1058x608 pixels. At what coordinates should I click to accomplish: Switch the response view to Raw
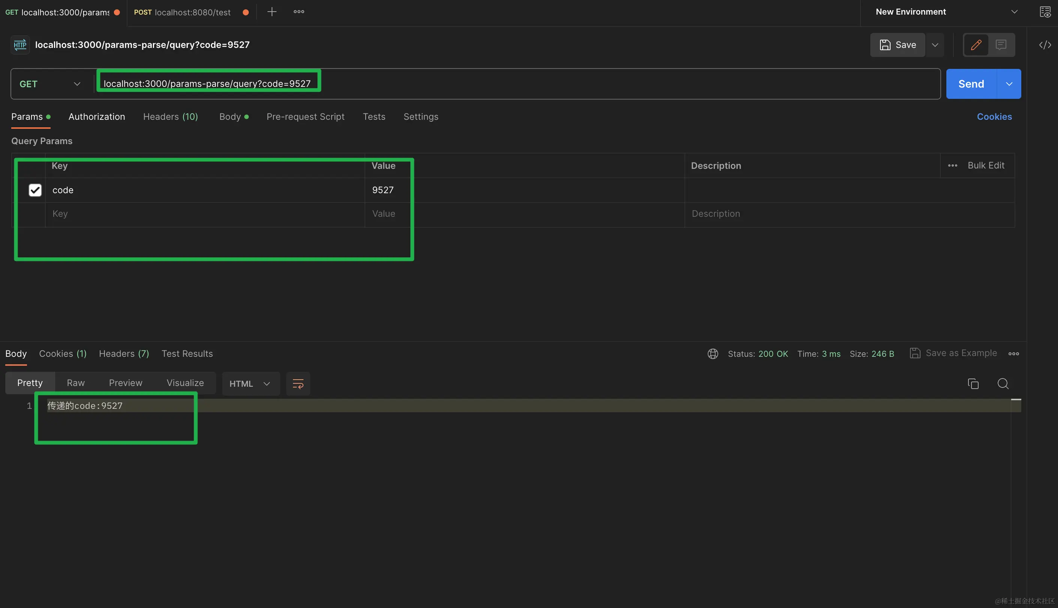click(x=76, y=383)
